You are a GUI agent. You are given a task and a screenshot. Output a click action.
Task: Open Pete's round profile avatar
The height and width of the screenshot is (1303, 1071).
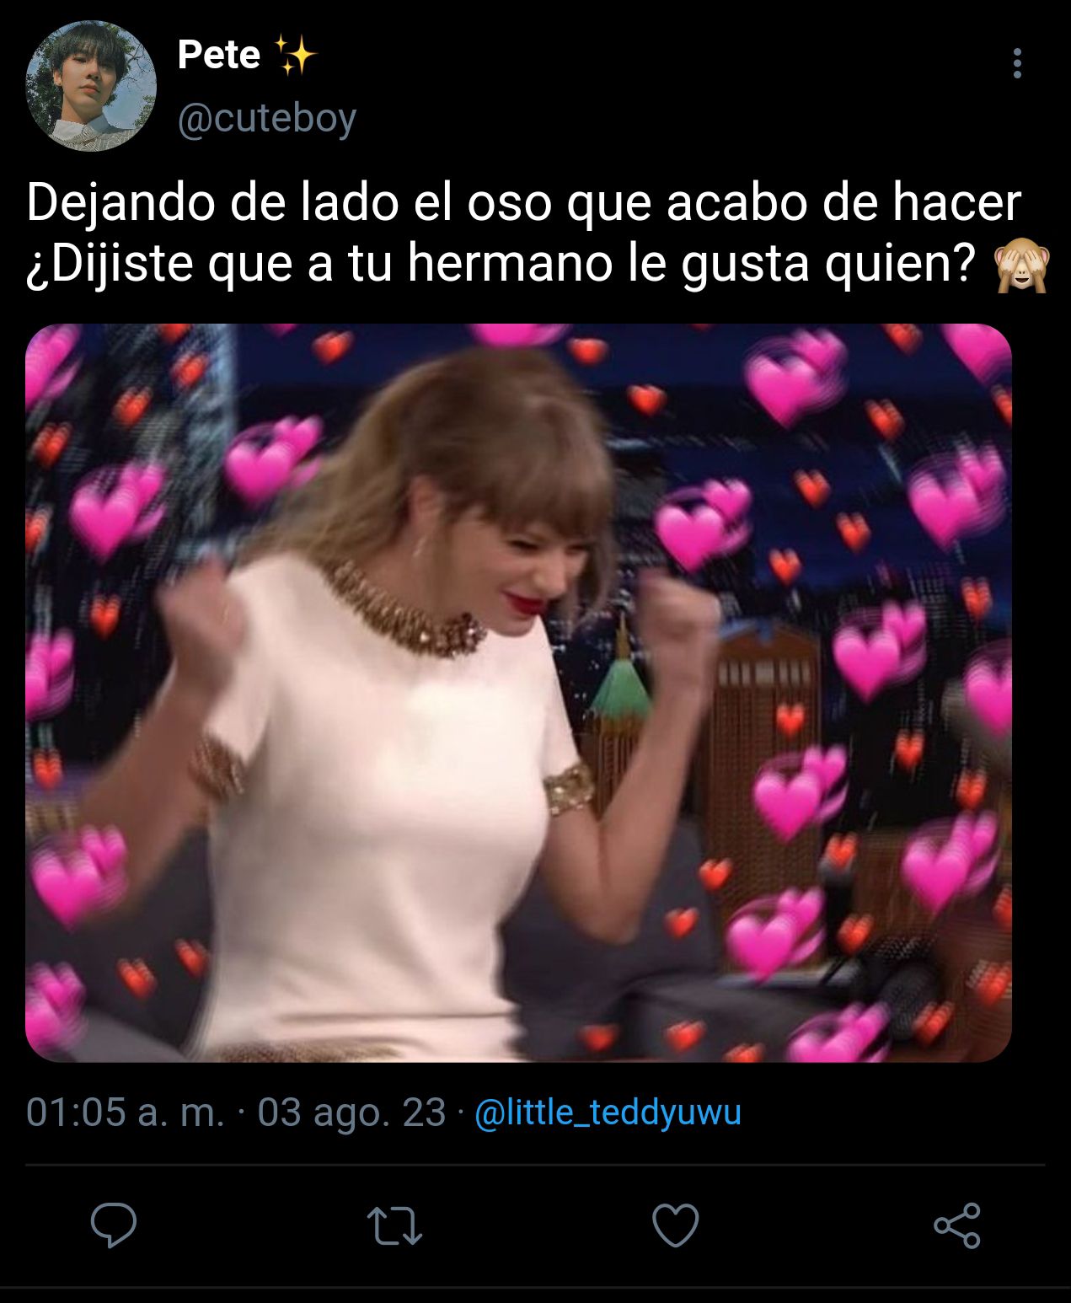click(91, 86)
